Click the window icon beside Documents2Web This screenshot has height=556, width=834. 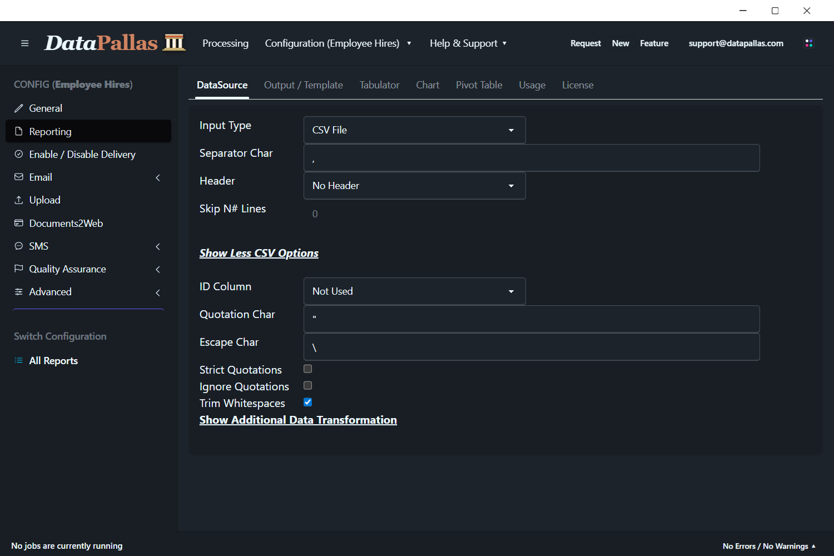[x=19, y=223]
